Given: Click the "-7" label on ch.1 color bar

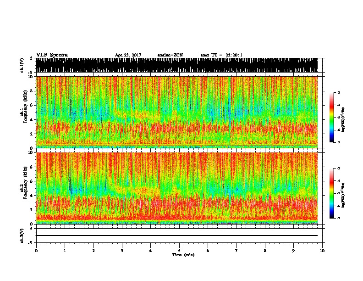Looking at the screenshot, I should pyautogui.click(x=338, y=142).
